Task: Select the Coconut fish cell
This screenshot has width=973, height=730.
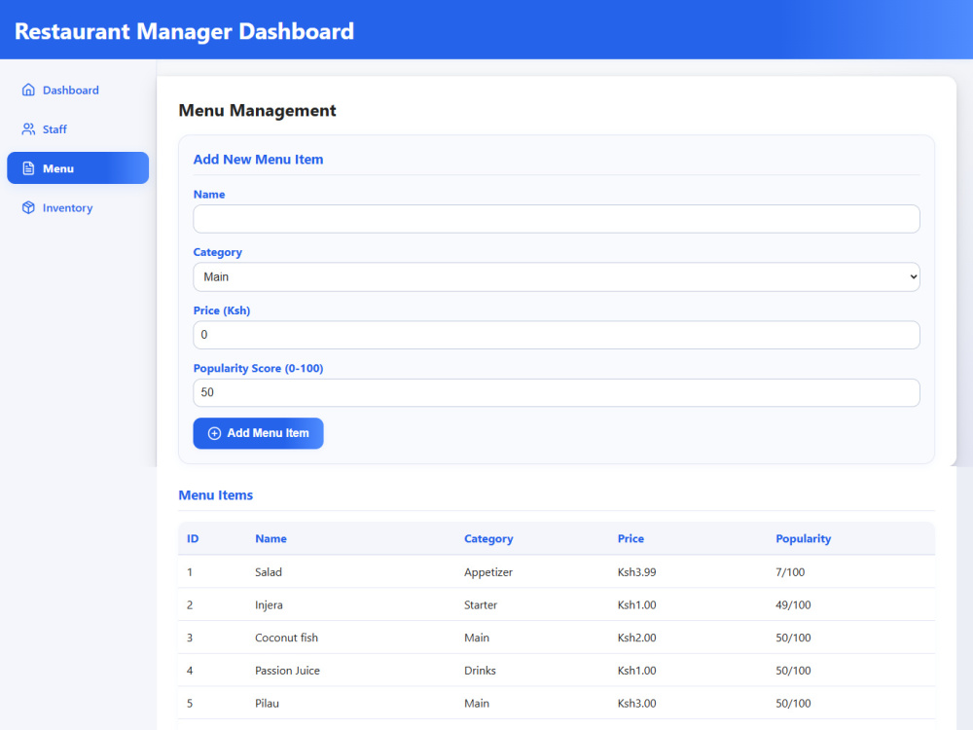Action: click(286, 638)
